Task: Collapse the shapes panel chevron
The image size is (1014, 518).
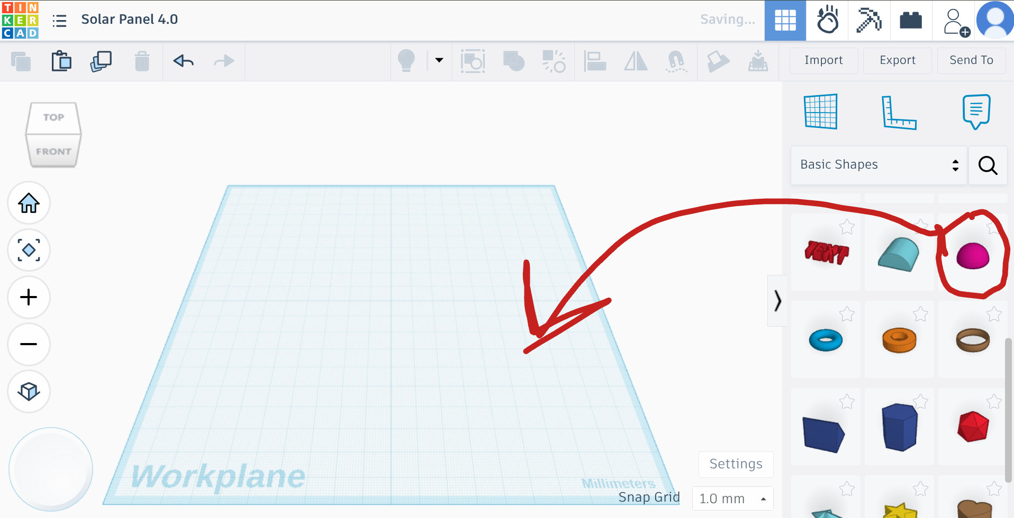Action: point(777,301)
